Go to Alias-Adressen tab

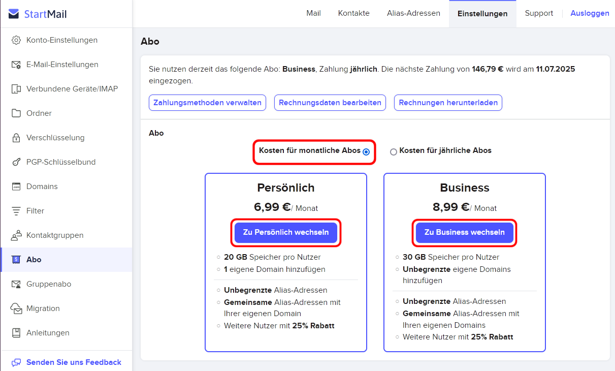pos(413,13)
